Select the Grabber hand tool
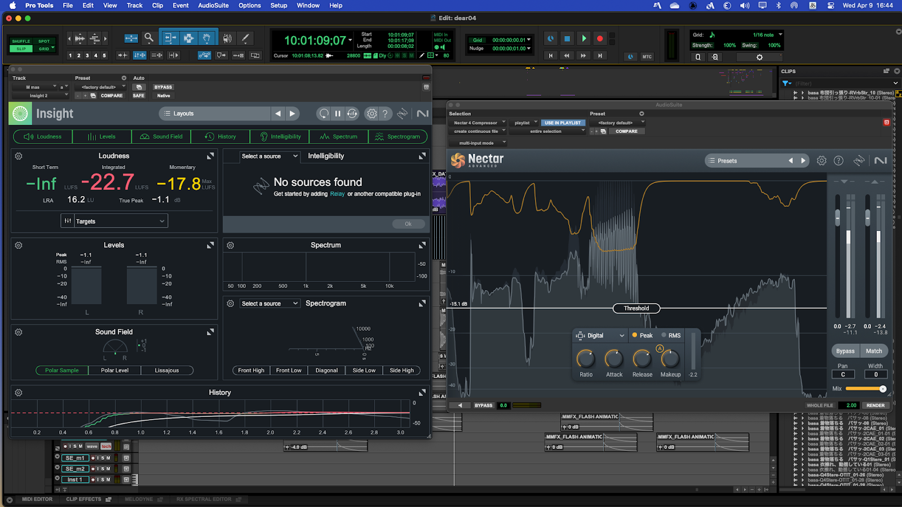The height and width of the screenshot is (507, 902). (207, 38)
